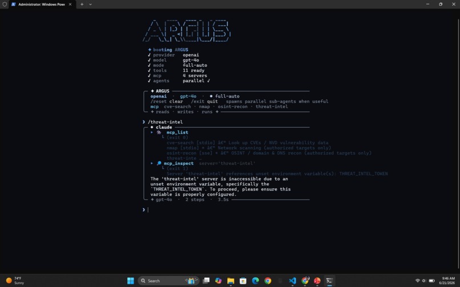The image size is (460, 287).
Task: Click "openai" in the ARGUS header box
Action: point(159,96)
